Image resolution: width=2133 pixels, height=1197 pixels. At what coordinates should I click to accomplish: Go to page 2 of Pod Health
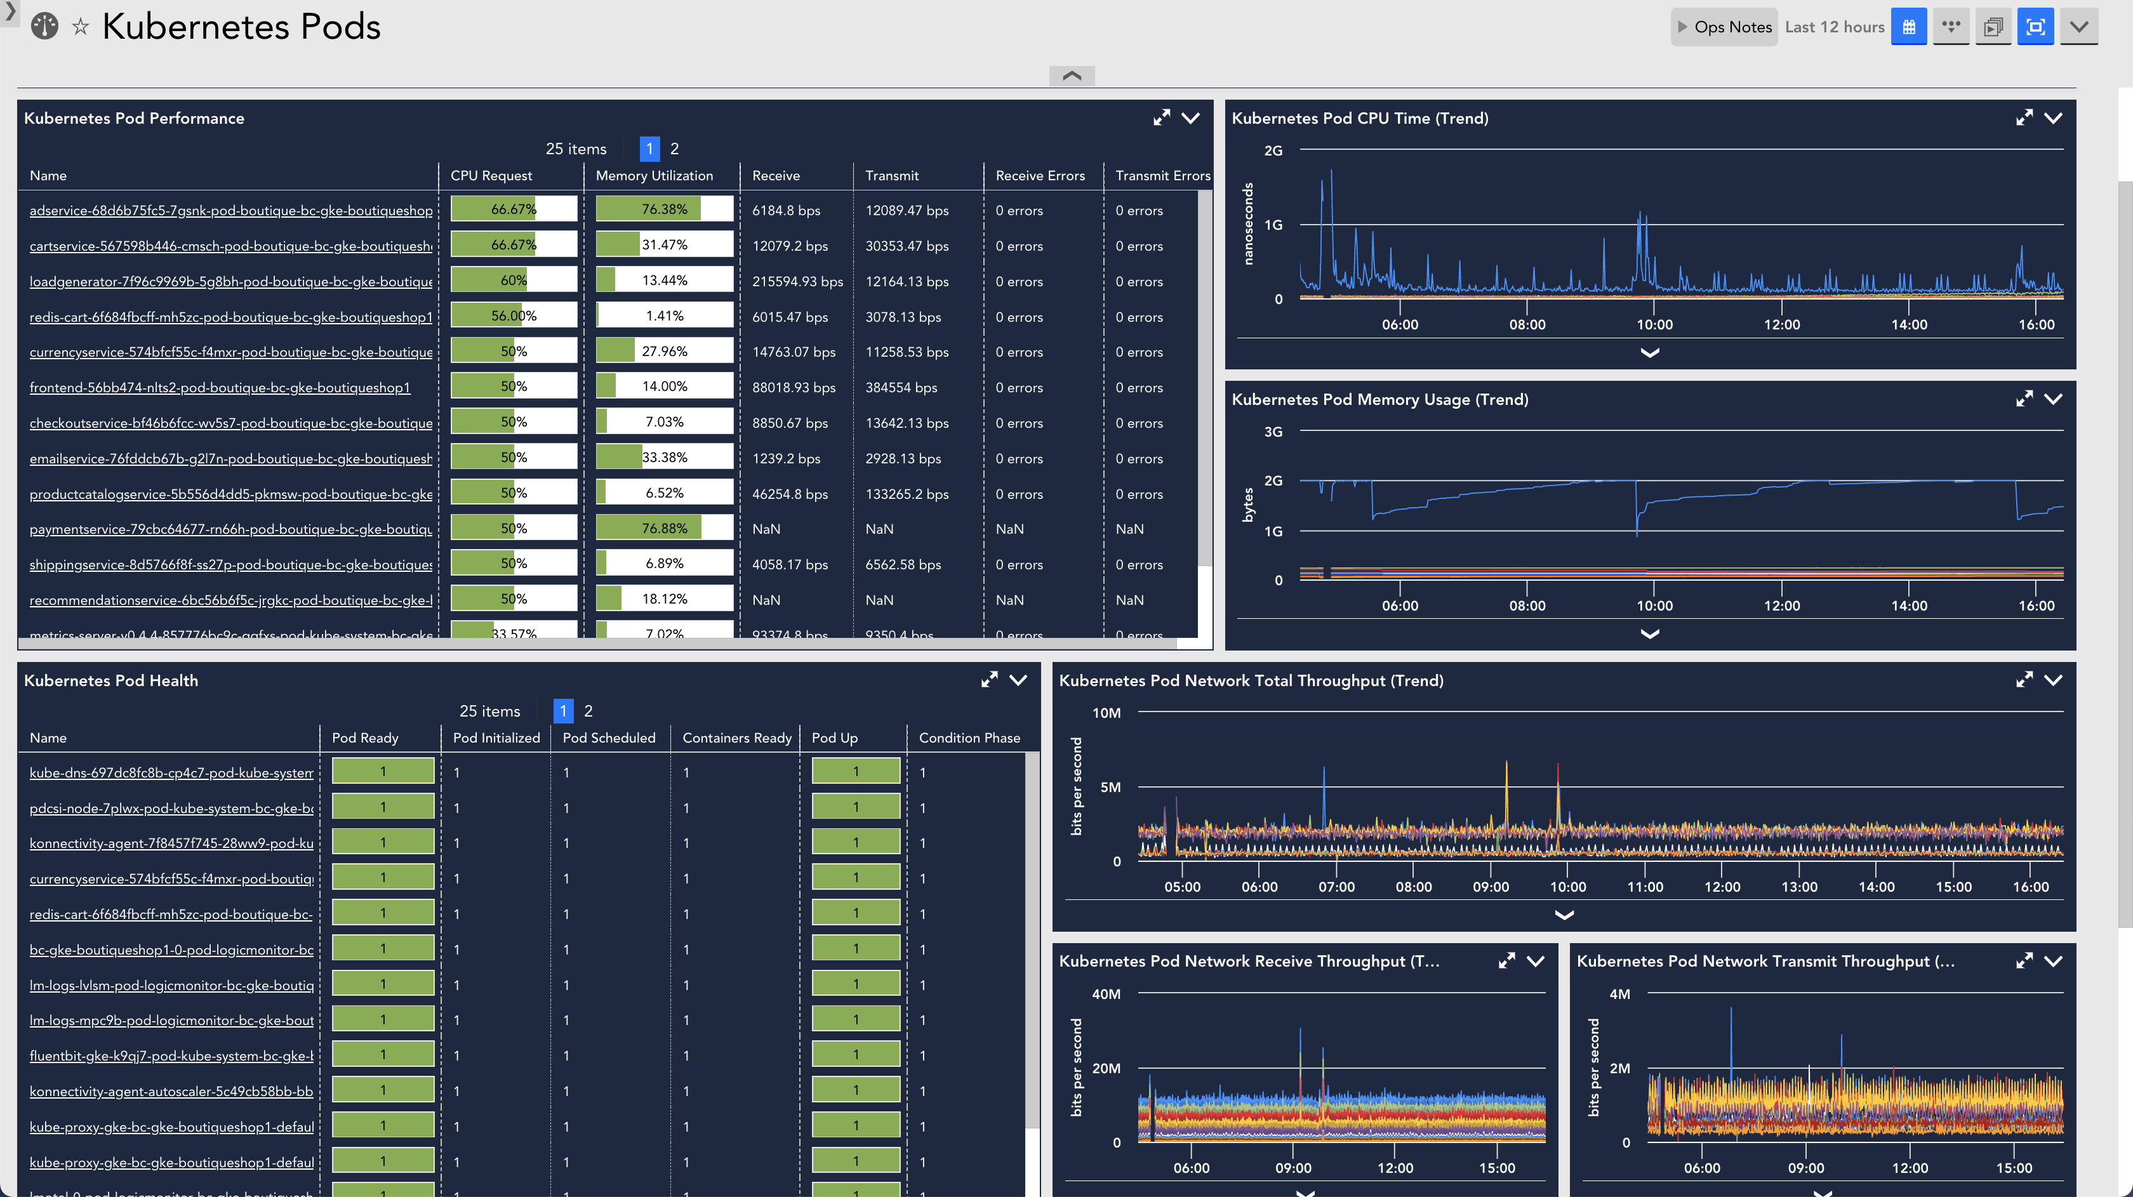pos(588,711)
